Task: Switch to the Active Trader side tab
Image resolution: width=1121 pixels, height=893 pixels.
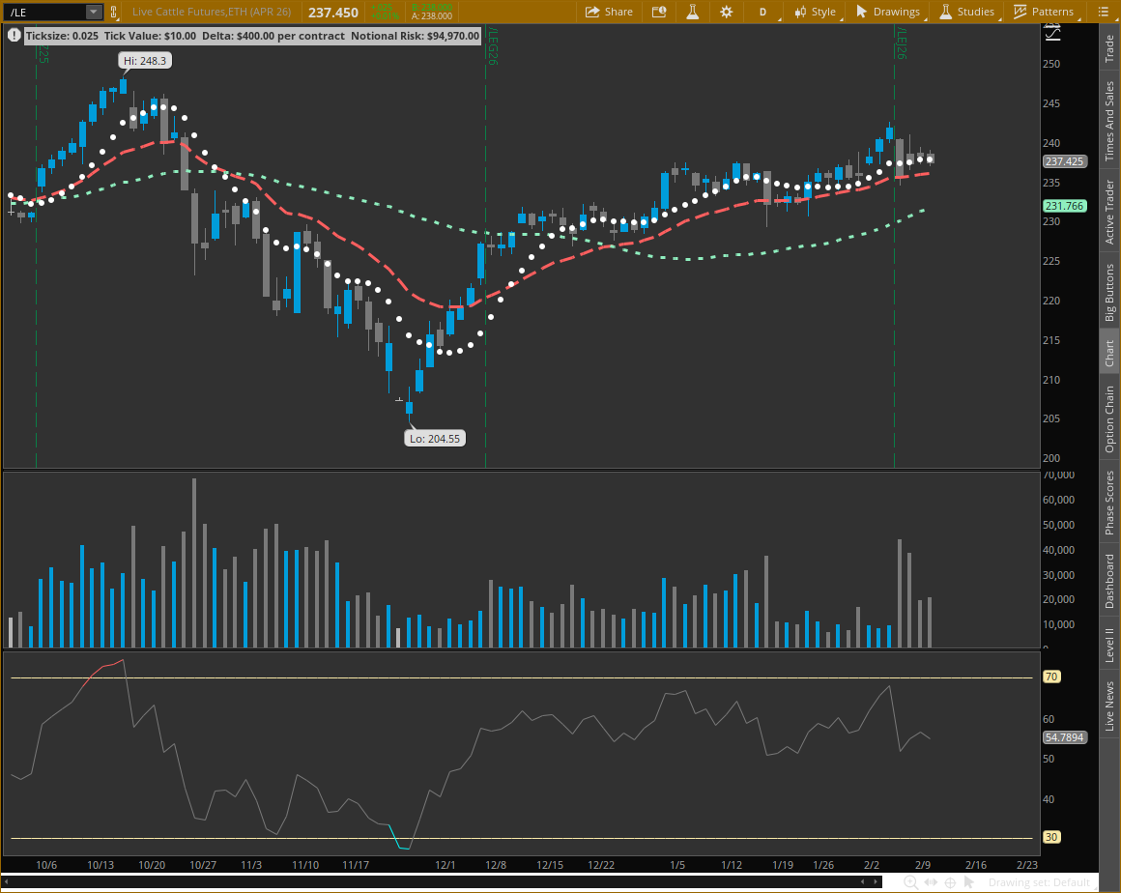Action: tap(1109, 212)
